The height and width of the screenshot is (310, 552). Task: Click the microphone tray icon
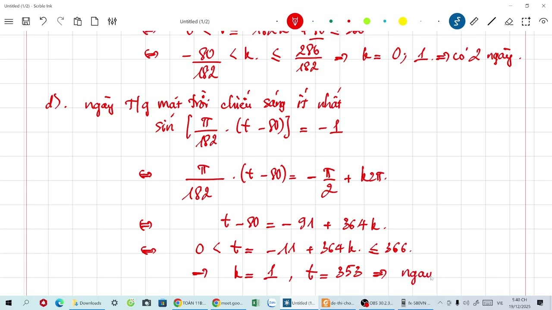458,303
